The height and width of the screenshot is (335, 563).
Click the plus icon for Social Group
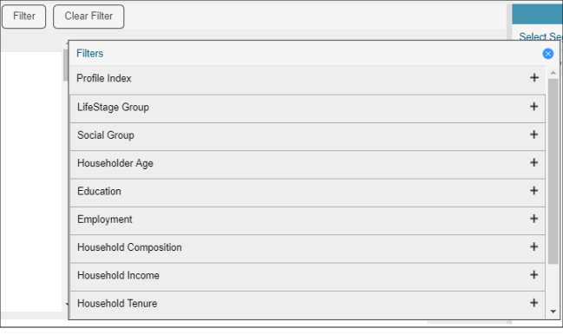(534, 135)
